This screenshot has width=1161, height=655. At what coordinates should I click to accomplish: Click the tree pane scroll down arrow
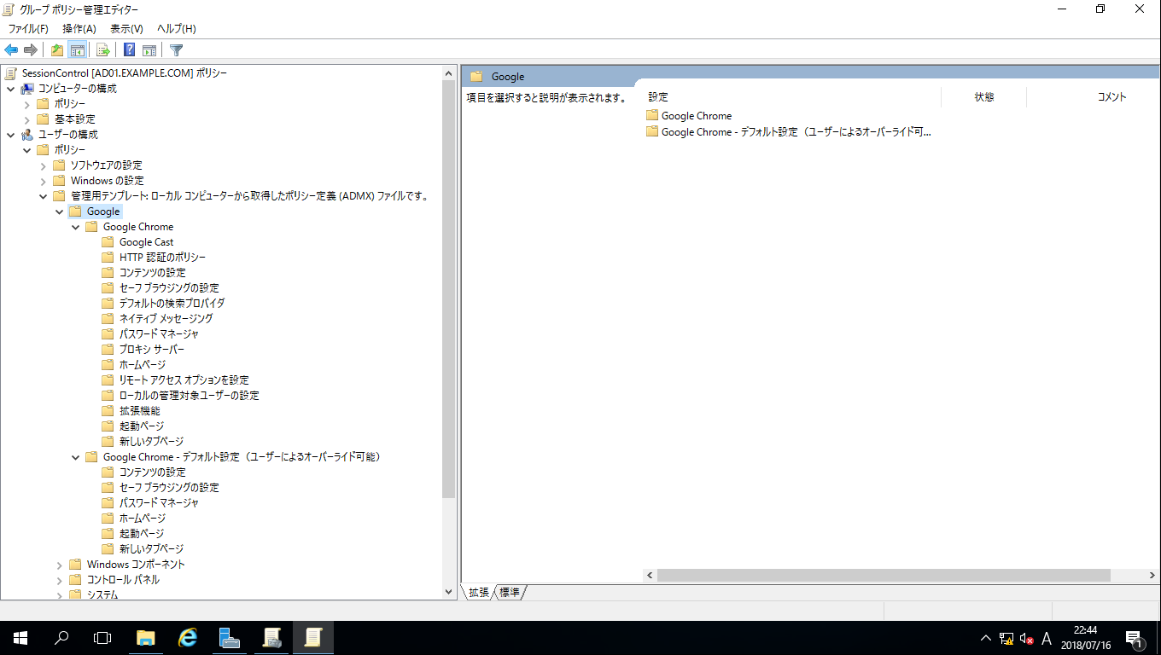tap(449, 592)
